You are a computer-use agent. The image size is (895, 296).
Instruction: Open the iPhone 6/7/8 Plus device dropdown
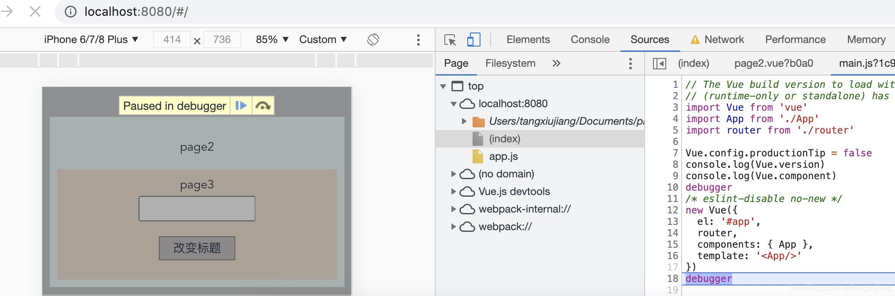pos(91,40)
